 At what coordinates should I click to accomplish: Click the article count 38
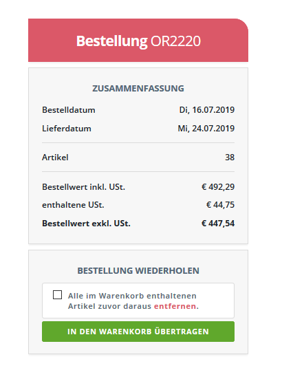230,158
